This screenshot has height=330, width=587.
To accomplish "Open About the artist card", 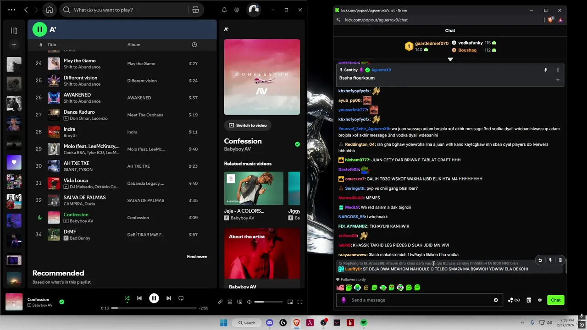I will (262, 259).
